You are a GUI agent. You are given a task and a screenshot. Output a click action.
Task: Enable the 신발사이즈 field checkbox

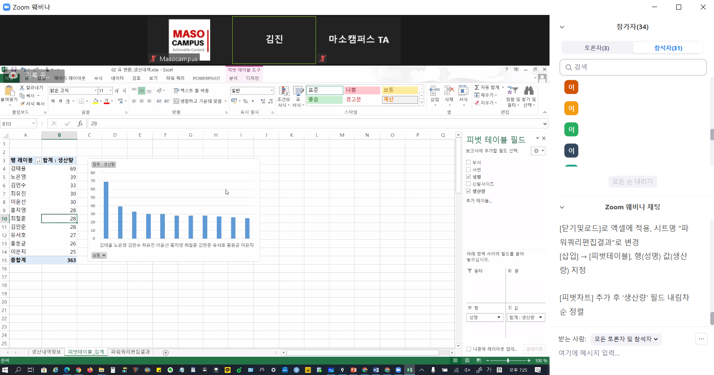(469, 184)
